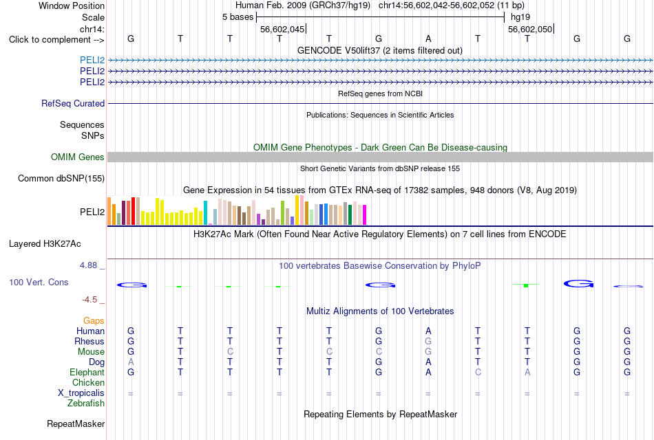Screen dimensions: 654x440
Task: Click the RepeatMasker track label
Action: (76, 423)
